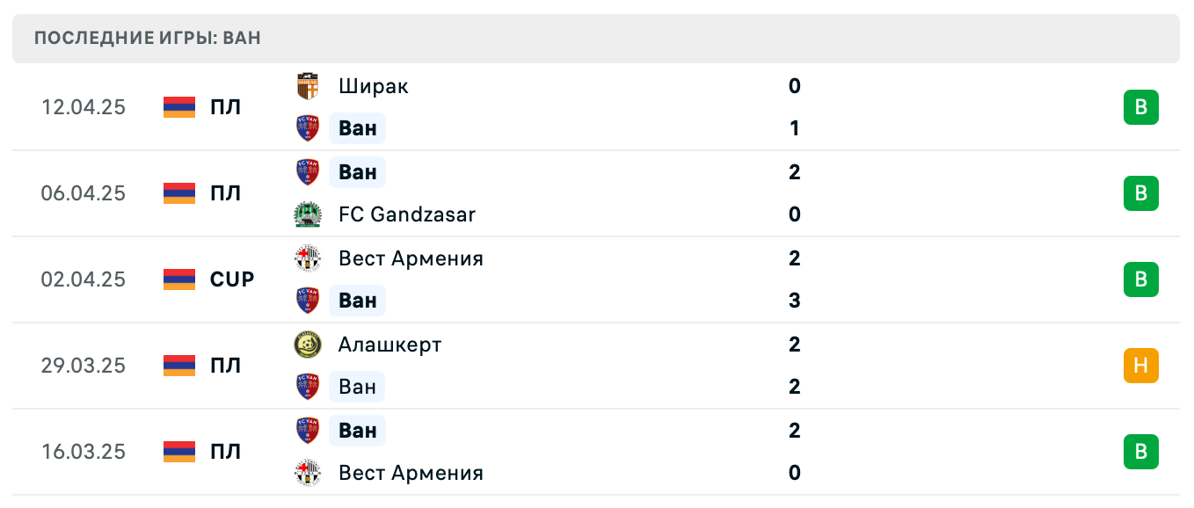Open the FC Gandzasar club logo
The height and width of the screenshot is (508, 1194).
tap(307, 214)
